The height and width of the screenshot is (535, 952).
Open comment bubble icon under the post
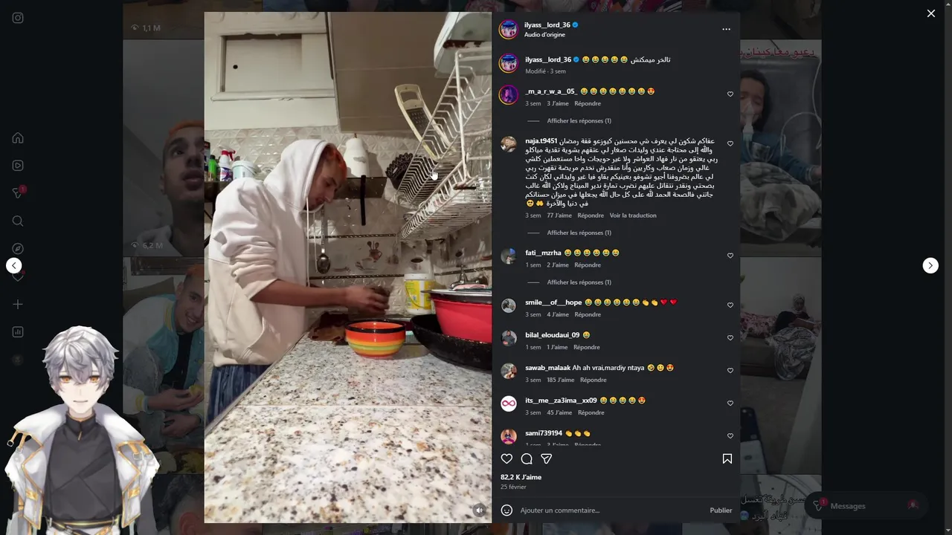coord(527,458)
